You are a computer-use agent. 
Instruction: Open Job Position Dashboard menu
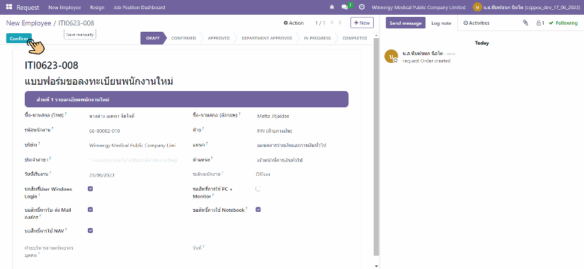click(139, 8)
